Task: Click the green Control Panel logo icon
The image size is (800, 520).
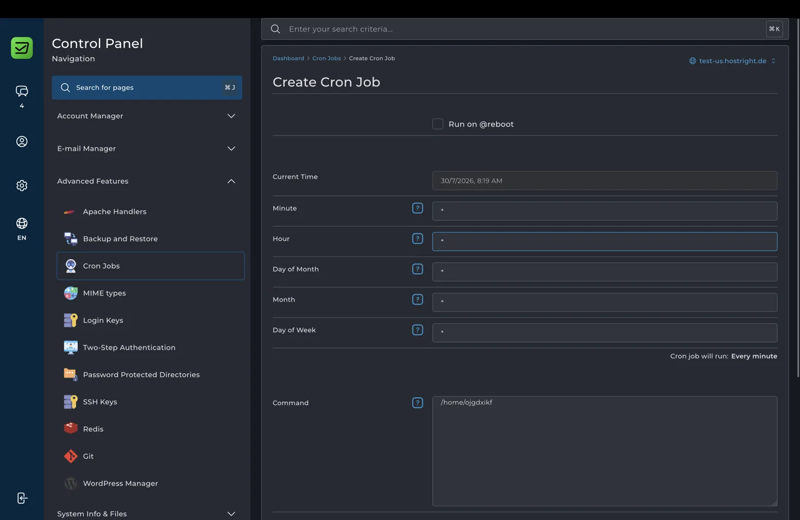Action: tap(22, 48)
